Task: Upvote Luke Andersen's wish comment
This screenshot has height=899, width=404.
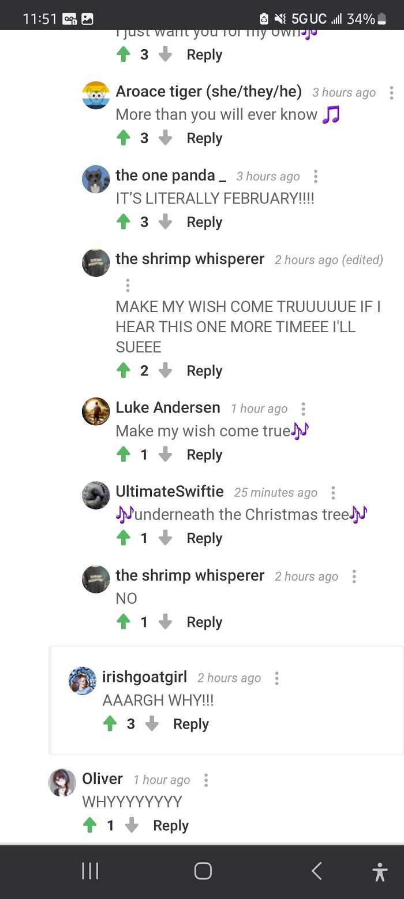Action: pos(124,454)
